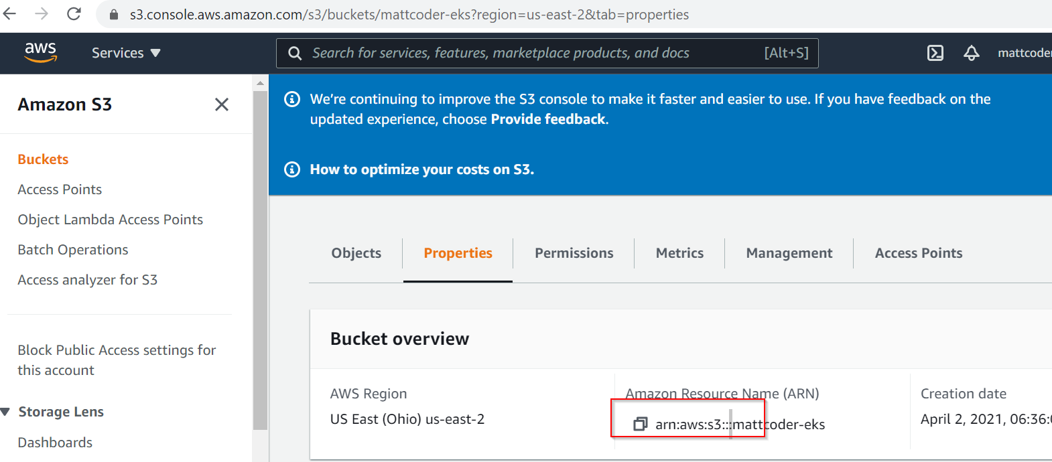The height and width of the screenshot is (462, 1052).
Task: Open the notifications bell icon
Action: click(971, 53)
